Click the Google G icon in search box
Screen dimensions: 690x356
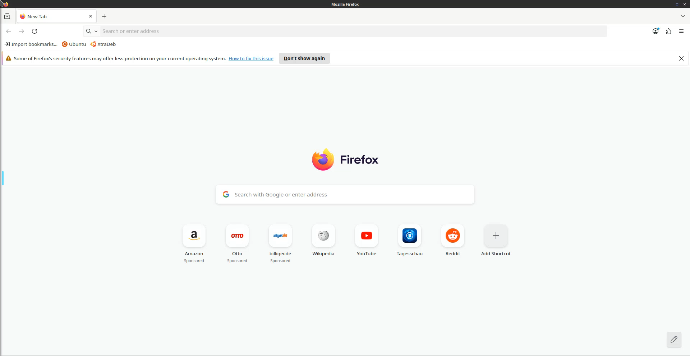point(226,194)
